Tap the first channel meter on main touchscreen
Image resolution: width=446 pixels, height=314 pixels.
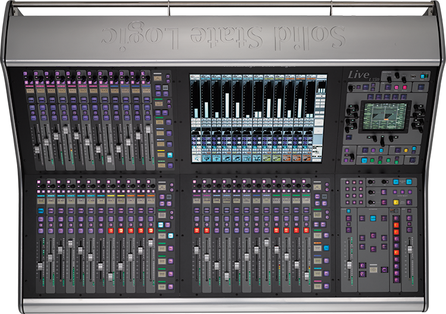196,100
